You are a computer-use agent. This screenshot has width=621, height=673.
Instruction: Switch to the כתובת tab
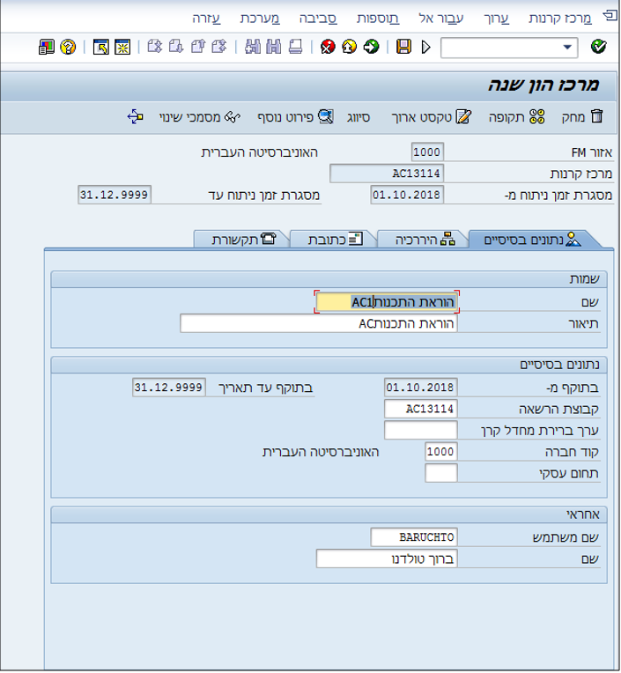[x=336, y=240]
